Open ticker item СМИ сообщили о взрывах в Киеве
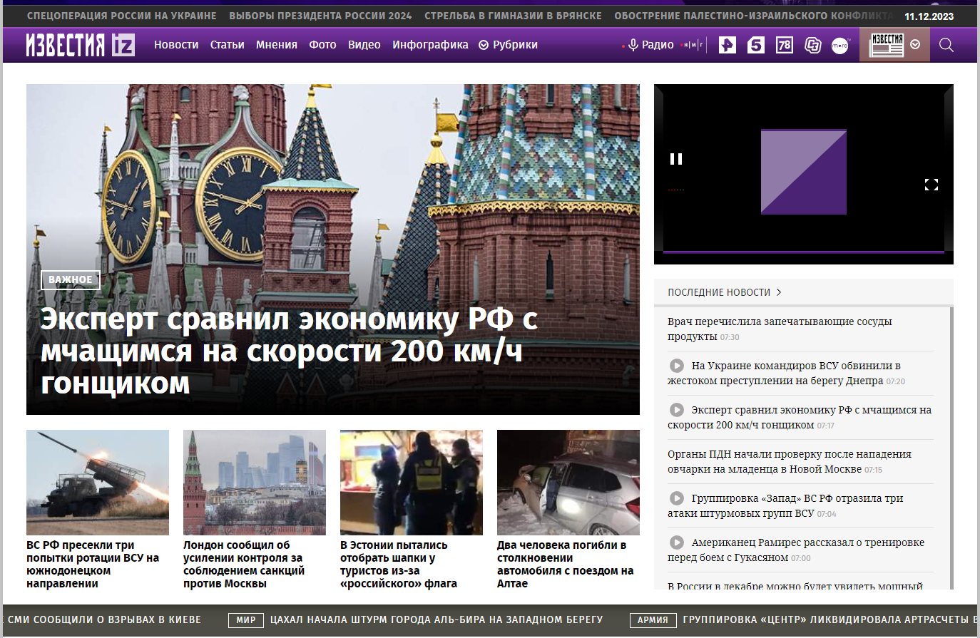 click(104, 620)
